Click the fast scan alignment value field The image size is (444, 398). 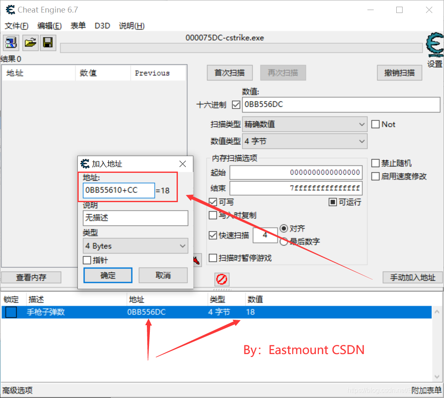(265, 235)
